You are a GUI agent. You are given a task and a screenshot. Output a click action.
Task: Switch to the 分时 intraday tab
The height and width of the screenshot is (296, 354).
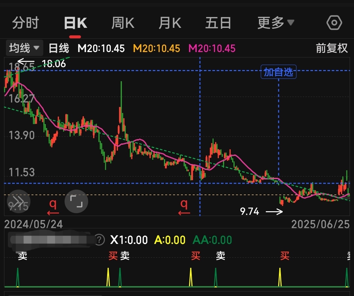tap(26, 23)
